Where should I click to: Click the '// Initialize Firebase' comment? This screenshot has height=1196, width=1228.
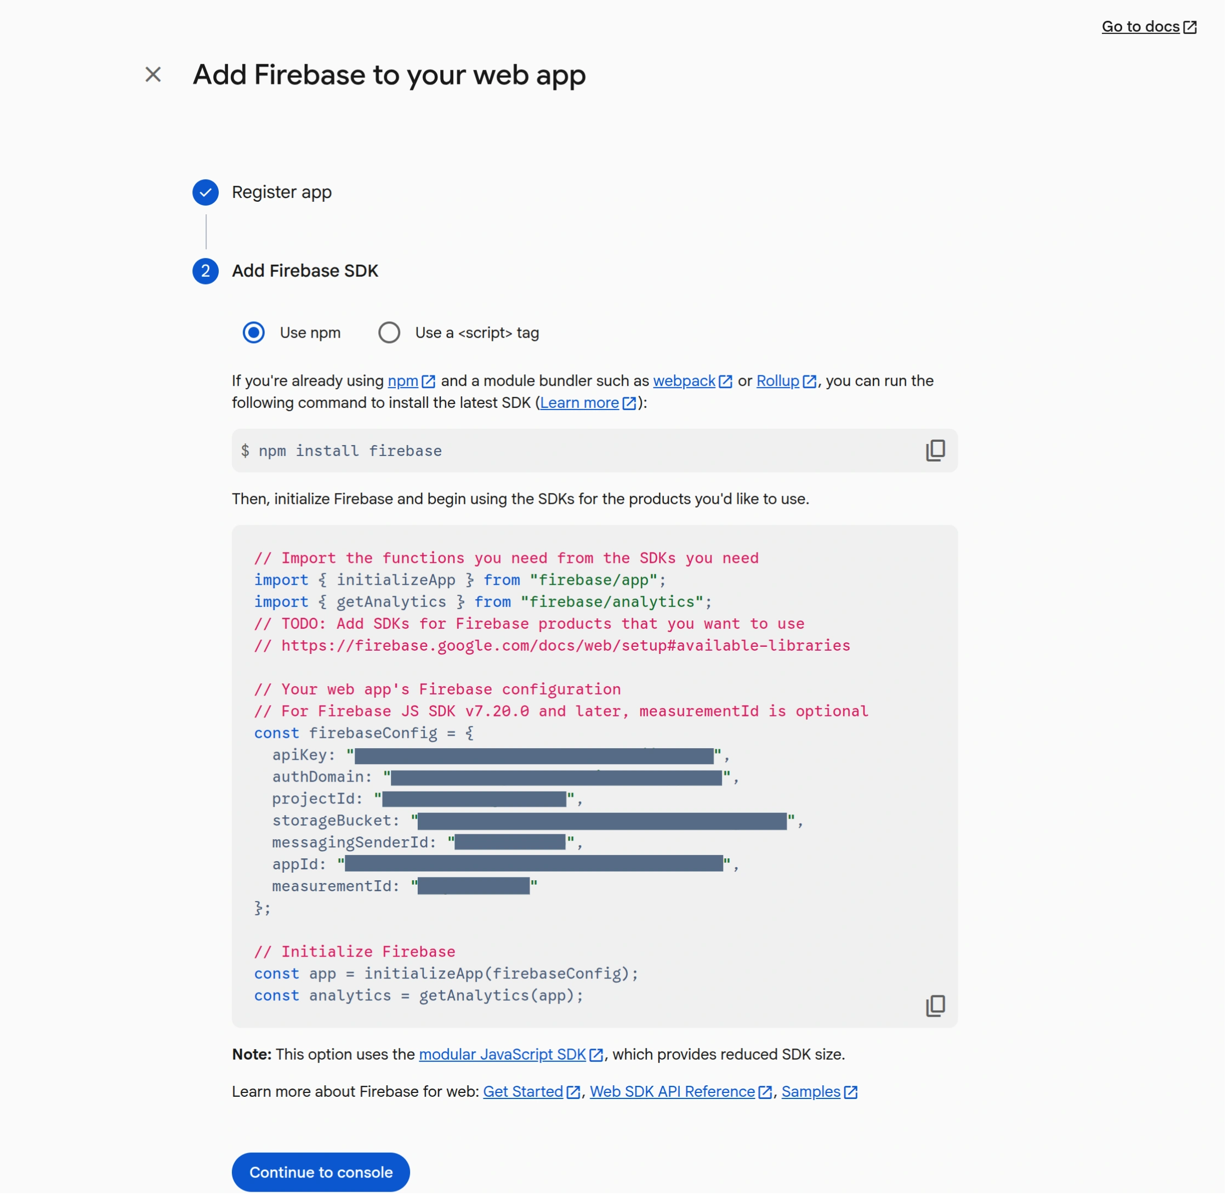coord(356,954)
